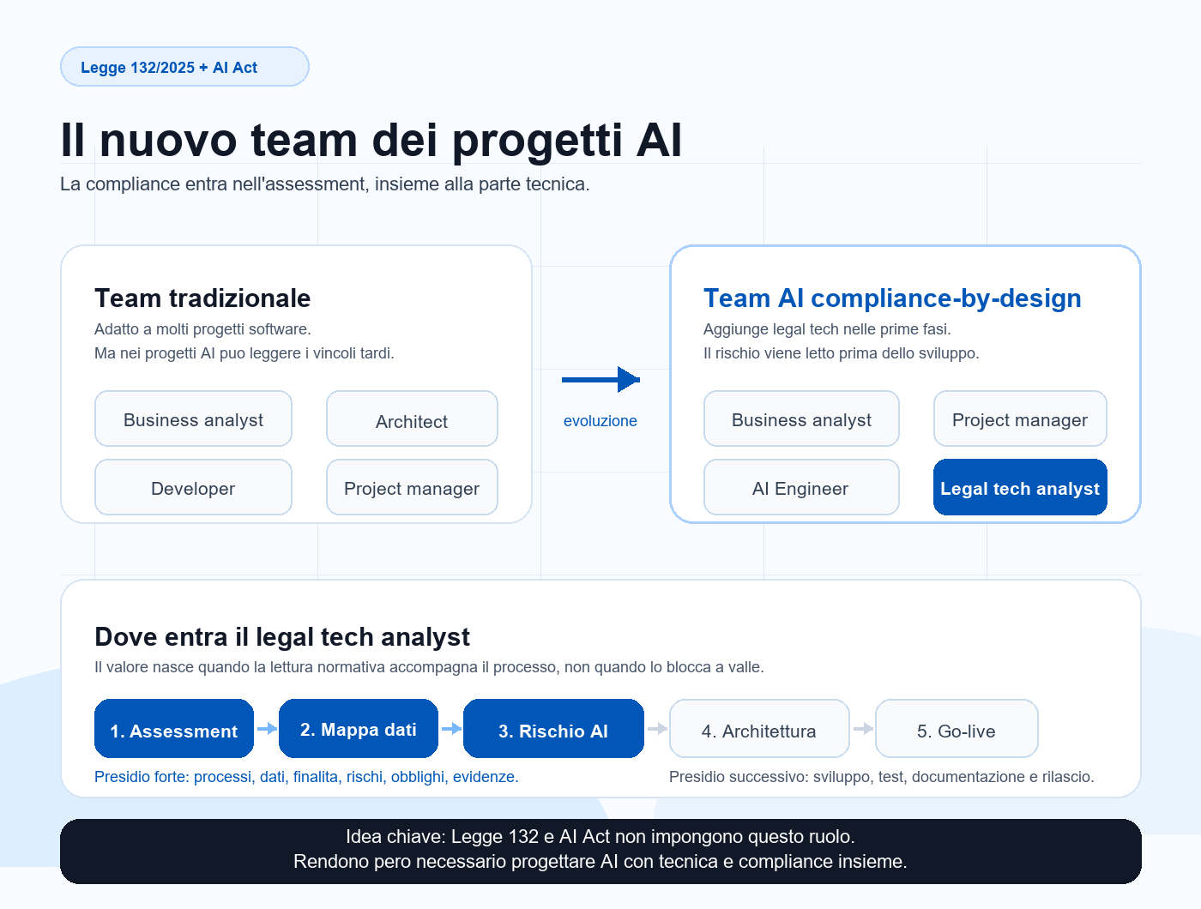Click the Presidio forte caption
Screen dimensions: 1201x909
(x=306, y=777)
